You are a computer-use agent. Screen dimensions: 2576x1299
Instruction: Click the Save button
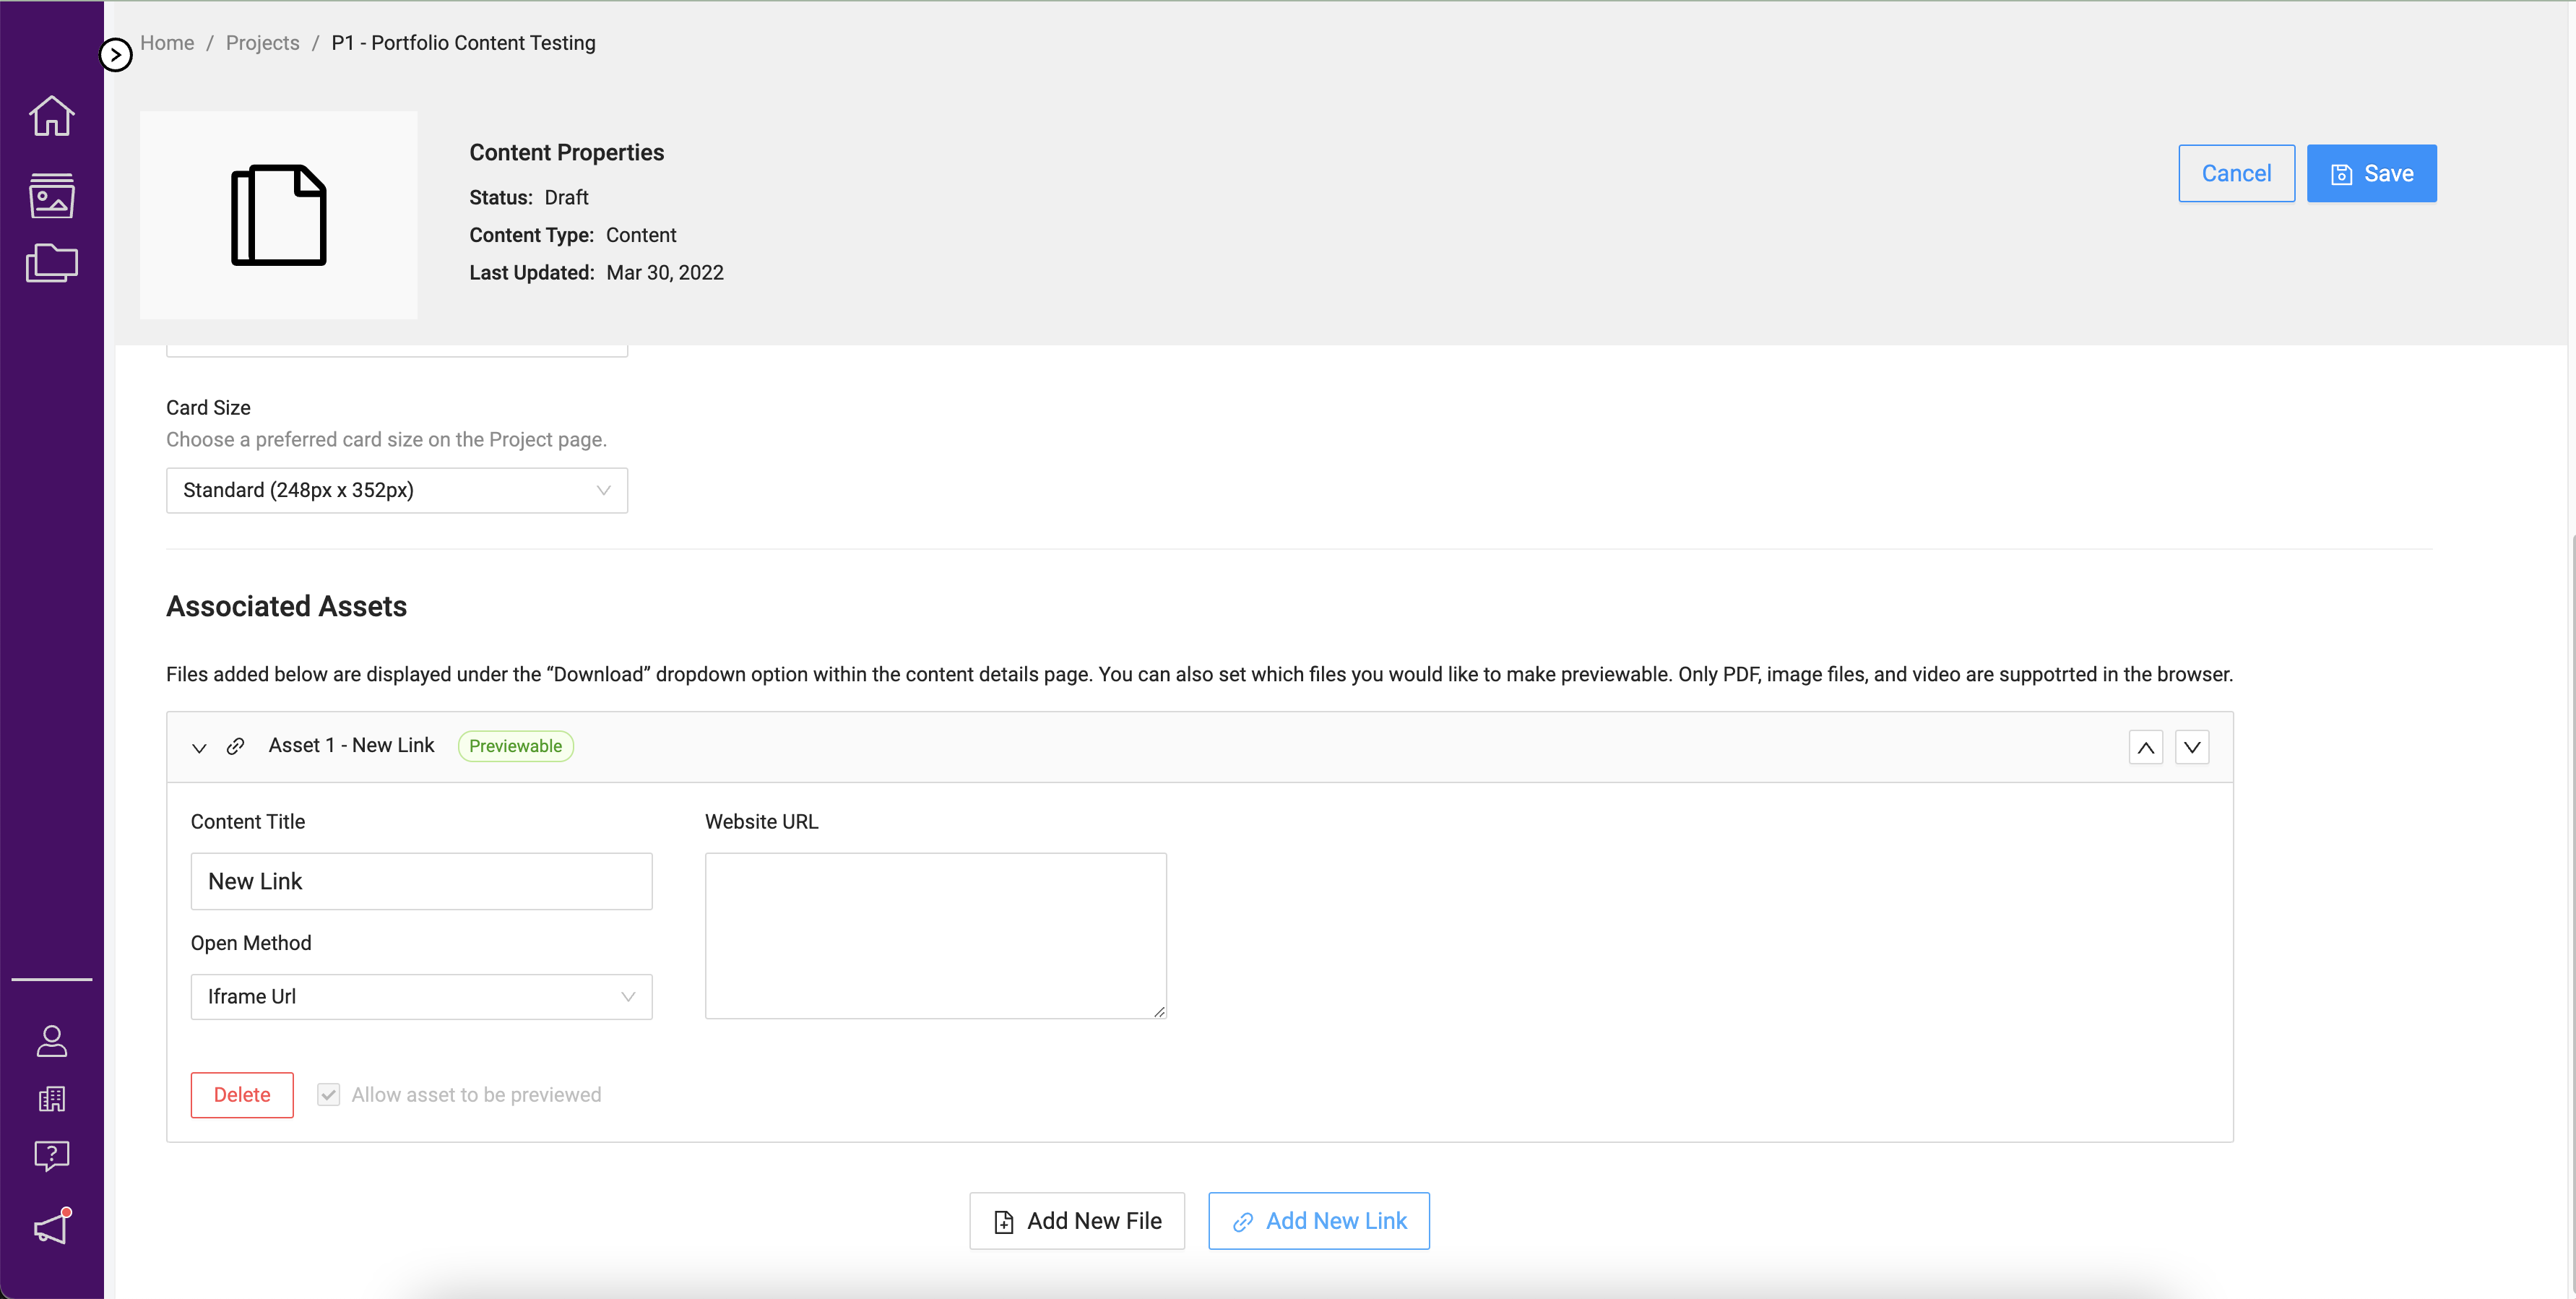2370,173
